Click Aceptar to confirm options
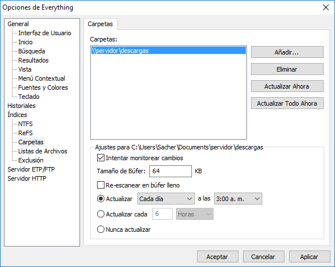The image size is (335, 267). click(217, 257)
